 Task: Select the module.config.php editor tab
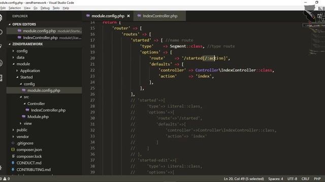click(108, 16)
